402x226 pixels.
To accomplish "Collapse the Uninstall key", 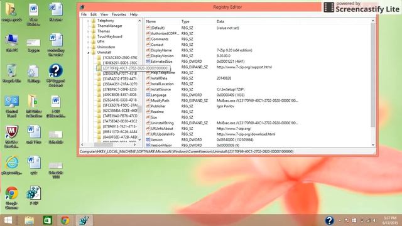I will (x=89, y=53).
